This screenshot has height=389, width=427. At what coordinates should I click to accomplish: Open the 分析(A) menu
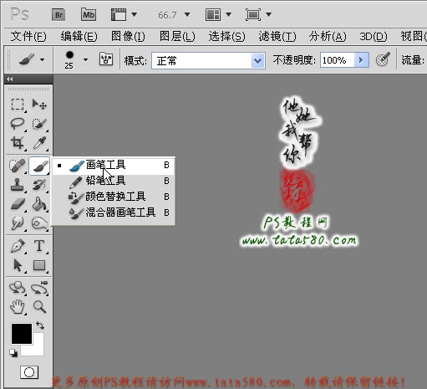pyautogui.click(x=328, y=37)
